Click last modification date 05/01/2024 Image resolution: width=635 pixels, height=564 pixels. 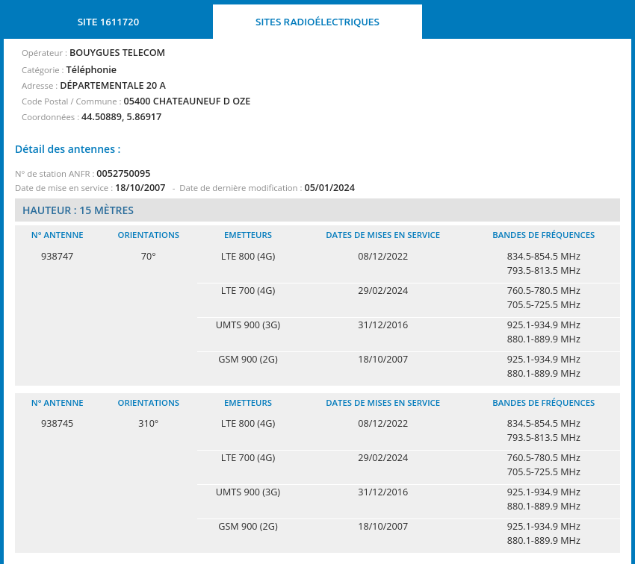[x=329, y=188]
